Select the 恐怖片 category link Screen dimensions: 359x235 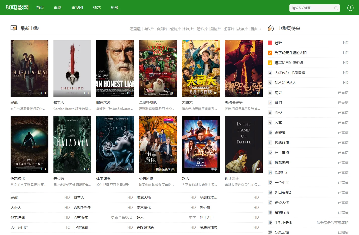coord(202,29)
